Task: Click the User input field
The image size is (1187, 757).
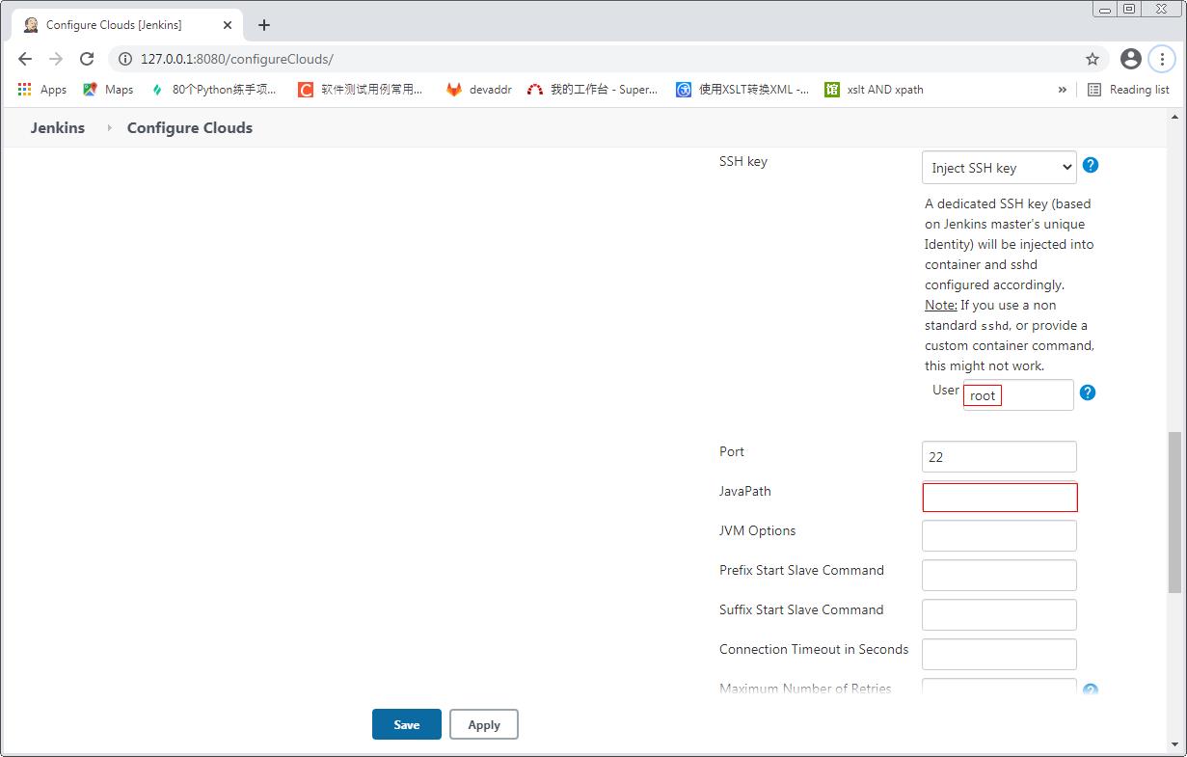Action: coord(1018,394)
